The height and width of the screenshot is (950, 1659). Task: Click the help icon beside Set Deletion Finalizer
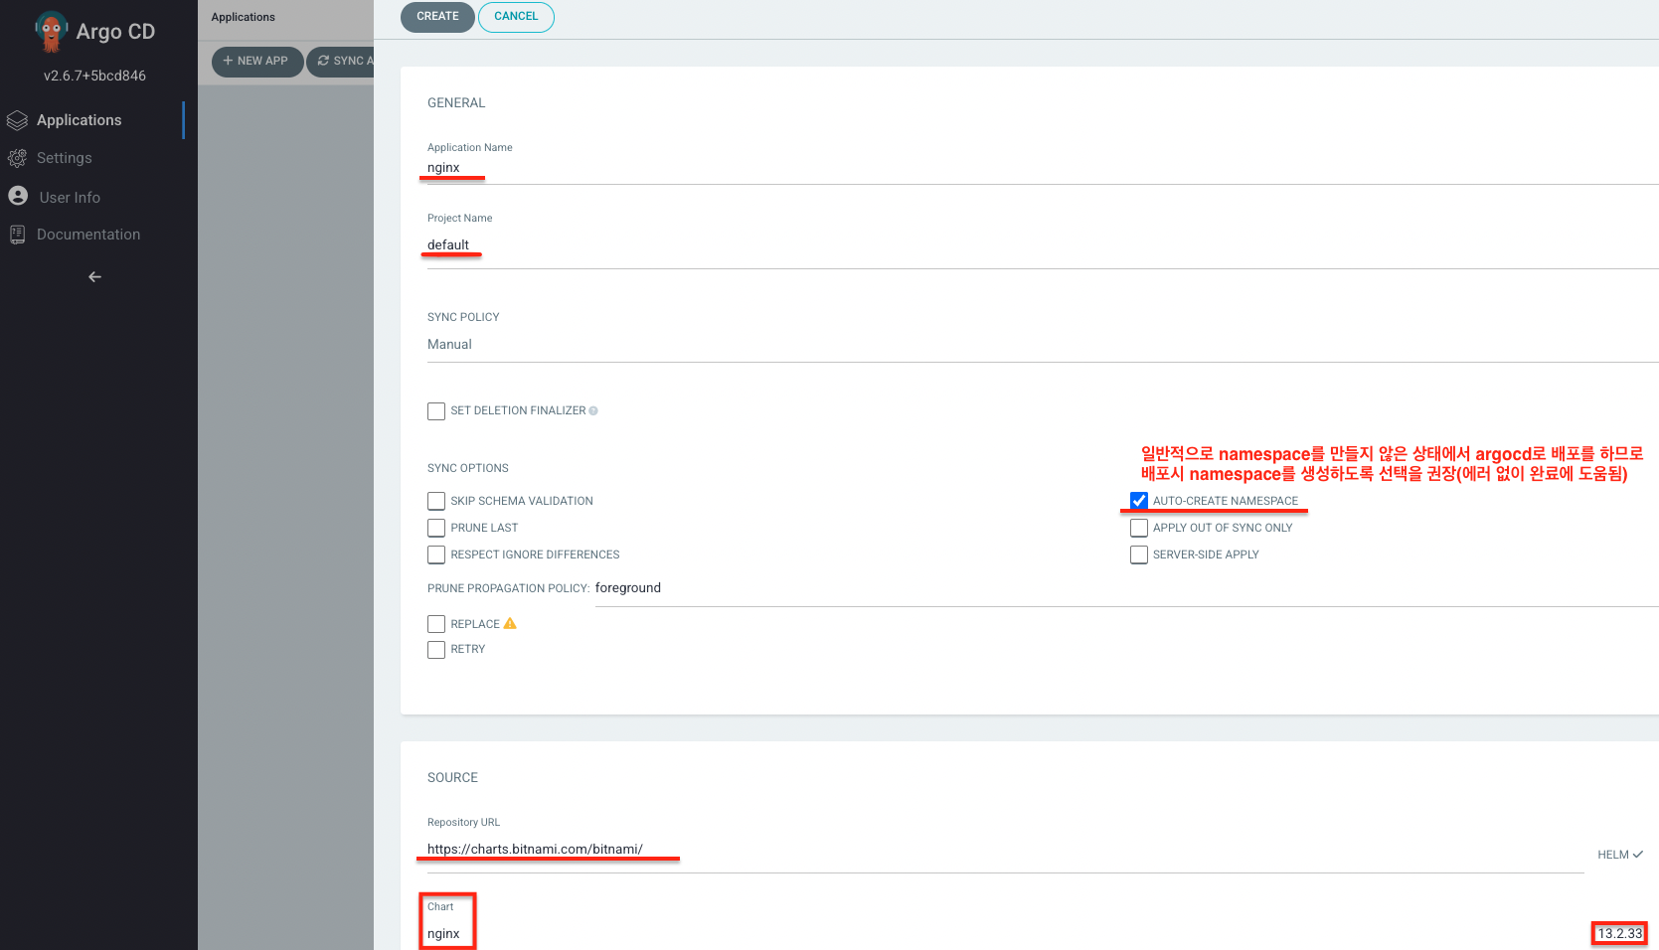pyautogui.click(x=593, y=410)
